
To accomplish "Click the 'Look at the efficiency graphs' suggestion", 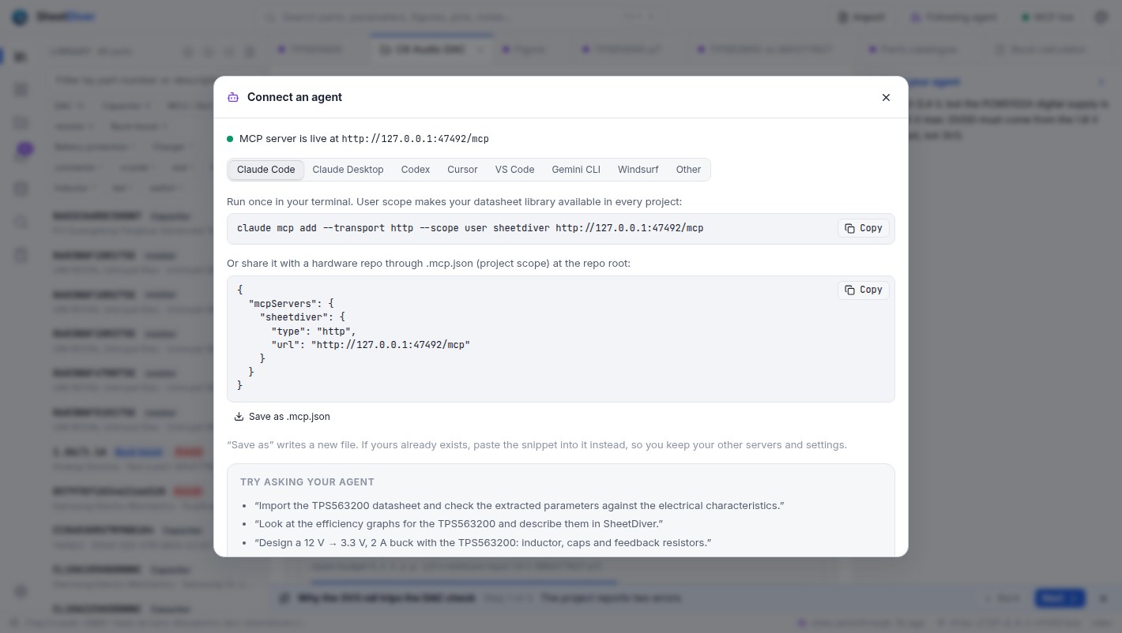I will coord(458,524).
